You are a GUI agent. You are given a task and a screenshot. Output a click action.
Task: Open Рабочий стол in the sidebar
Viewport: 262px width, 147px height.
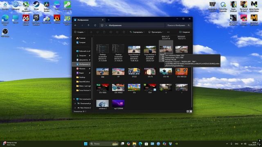[83, 51]
